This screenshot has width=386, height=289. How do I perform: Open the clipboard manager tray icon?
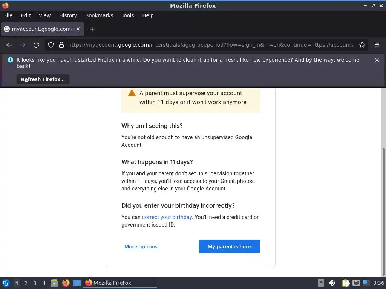coord(346,283)
